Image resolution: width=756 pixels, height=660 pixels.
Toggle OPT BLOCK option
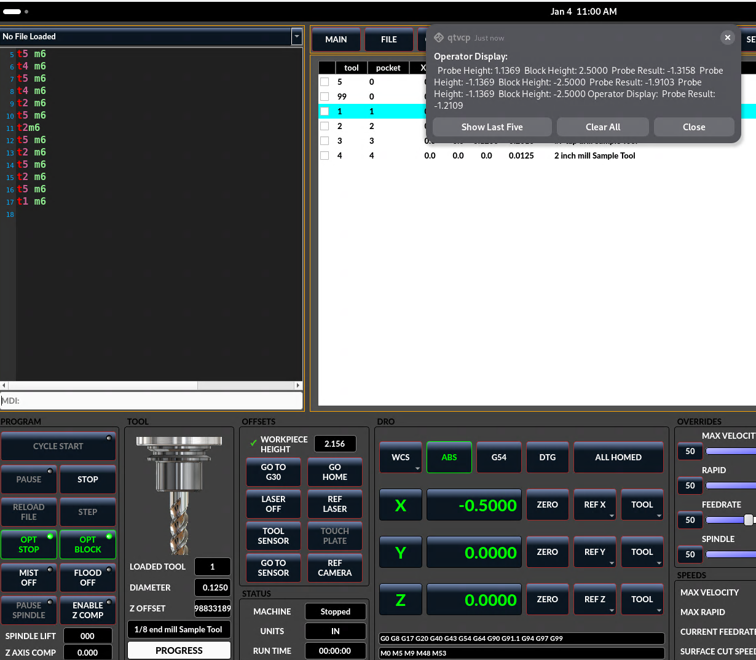click(88, 544)
